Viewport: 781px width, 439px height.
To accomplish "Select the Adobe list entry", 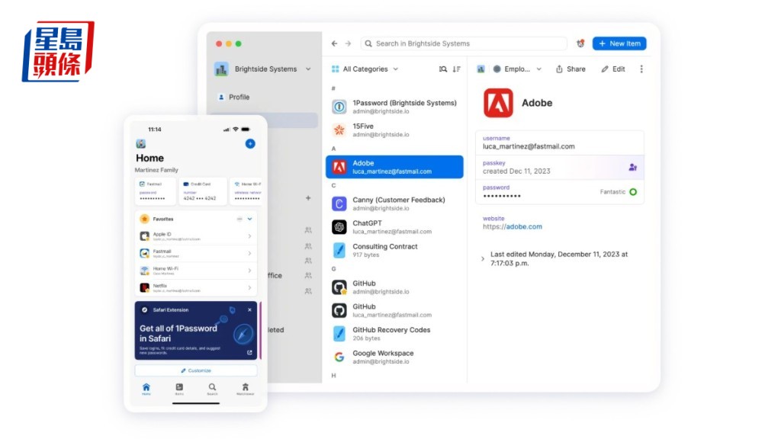I will [x=394, y=167].
